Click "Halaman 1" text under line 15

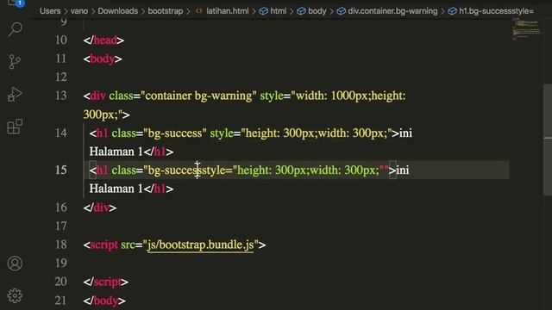(116, 189)
